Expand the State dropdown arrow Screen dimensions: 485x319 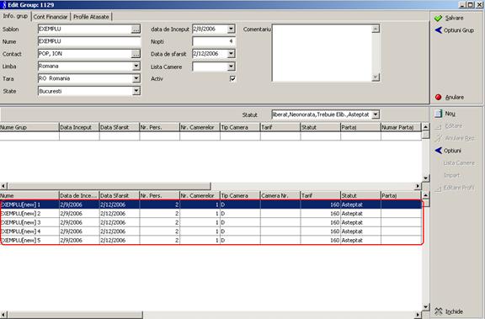tap(136, 91)
